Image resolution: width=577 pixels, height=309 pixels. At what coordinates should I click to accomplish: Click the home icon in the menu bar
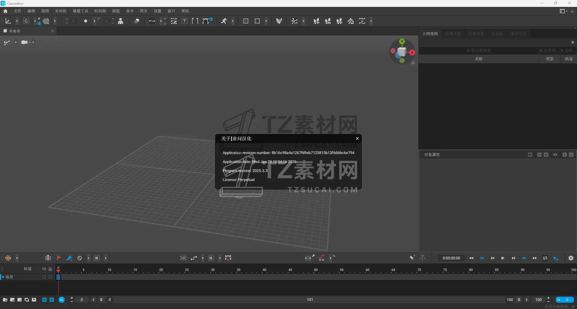point(5,11)
